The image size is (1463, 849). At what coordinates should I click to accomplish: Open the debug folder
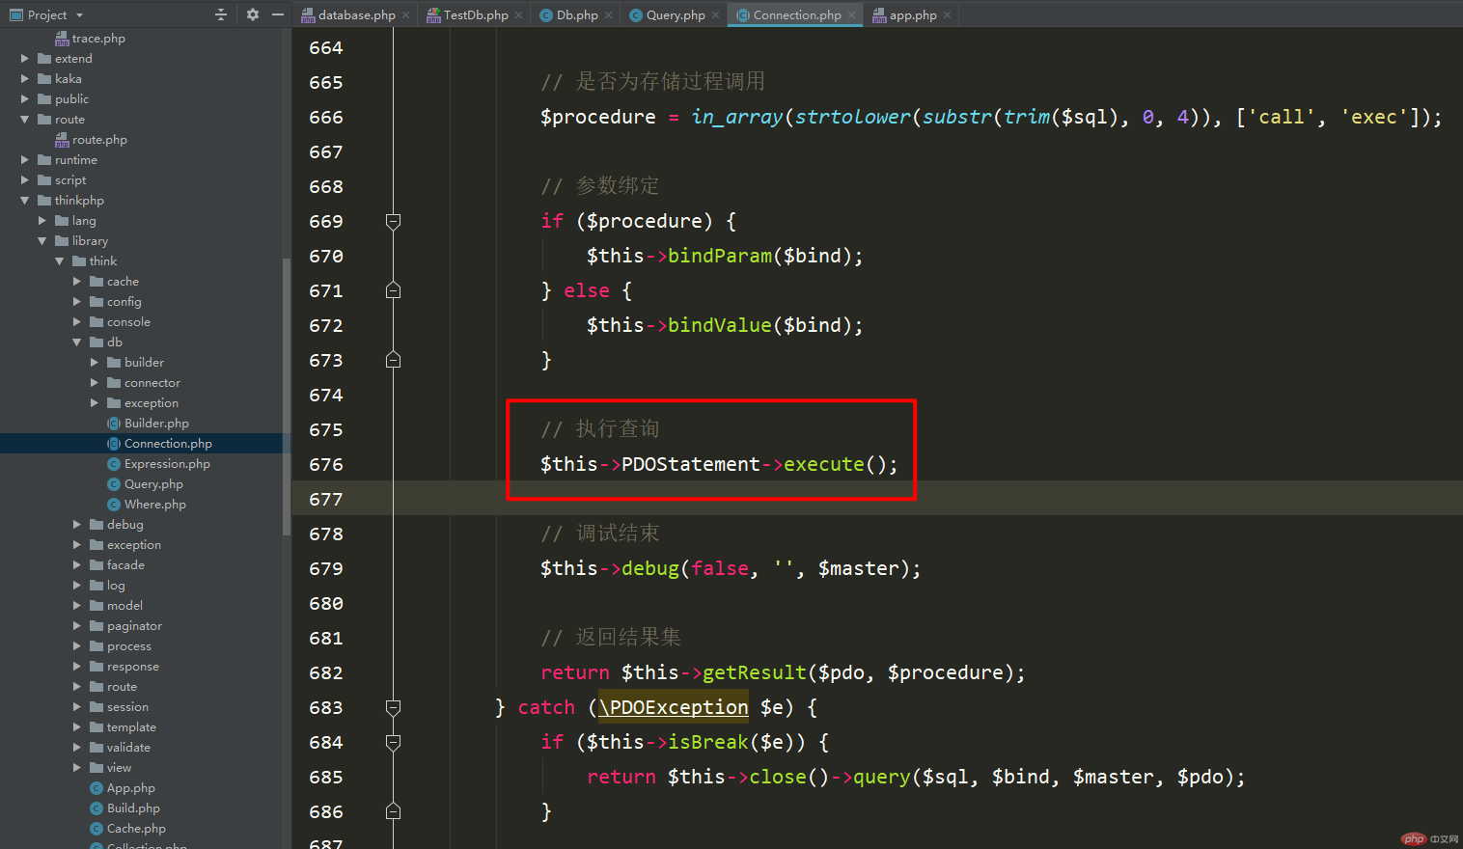(124, 525)
